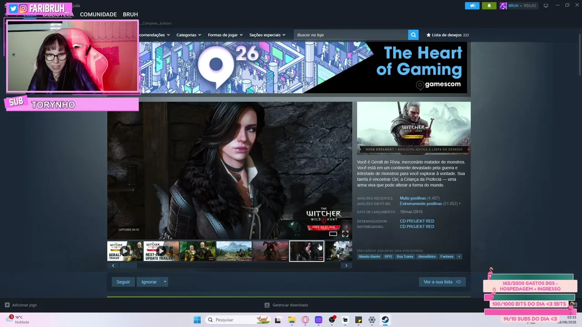Open the white mascot-face app on taskbar
The width and height of the screenshot is (582, 327).
point(345,320)
